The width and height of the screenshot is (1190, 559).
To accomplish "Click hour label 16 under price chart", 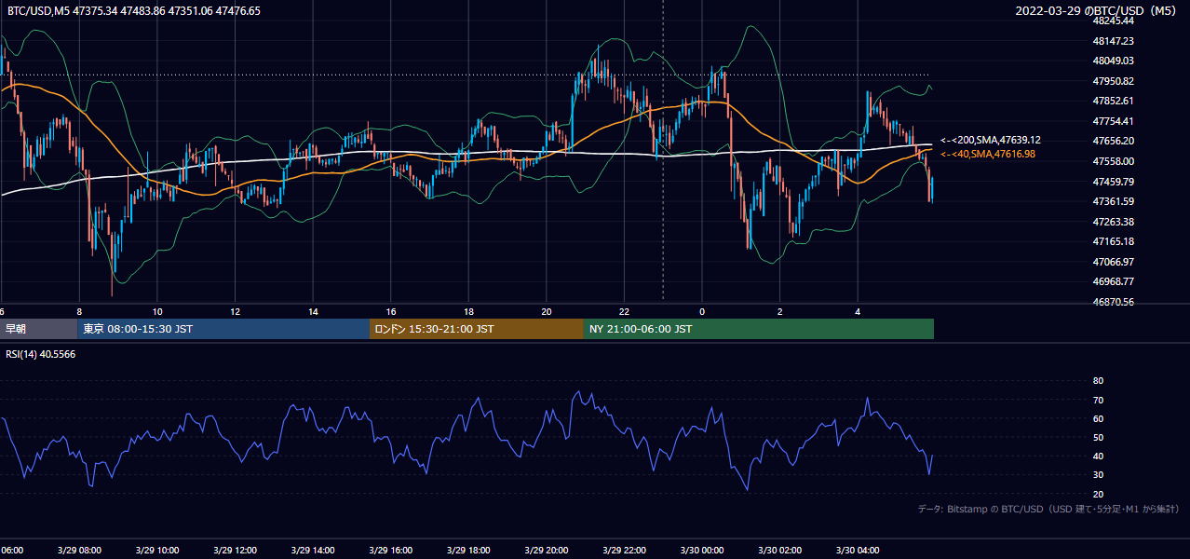I will 391,311.
